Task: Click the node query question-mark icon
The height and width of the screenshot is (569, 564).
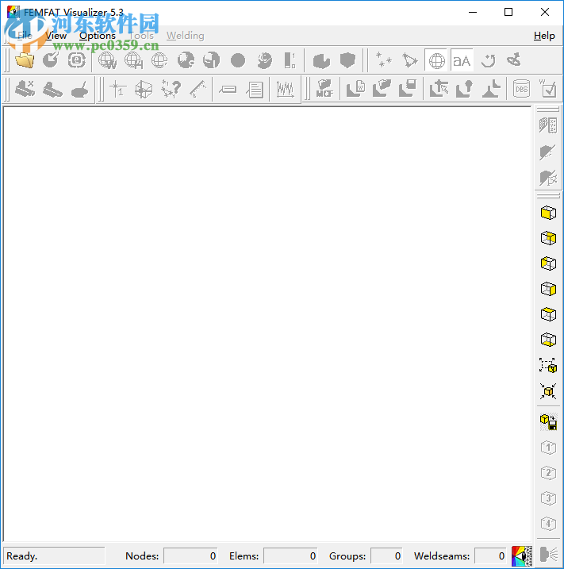Action: [171, 89]
